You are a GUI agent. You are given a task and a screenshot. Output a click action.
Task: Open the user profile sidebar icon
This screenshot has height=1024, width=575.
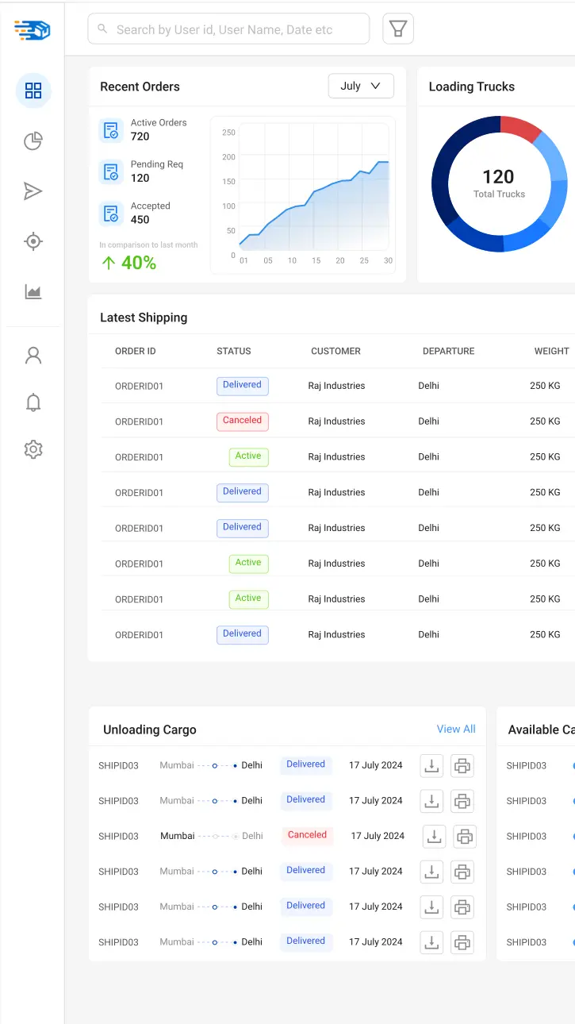[33, 355]
